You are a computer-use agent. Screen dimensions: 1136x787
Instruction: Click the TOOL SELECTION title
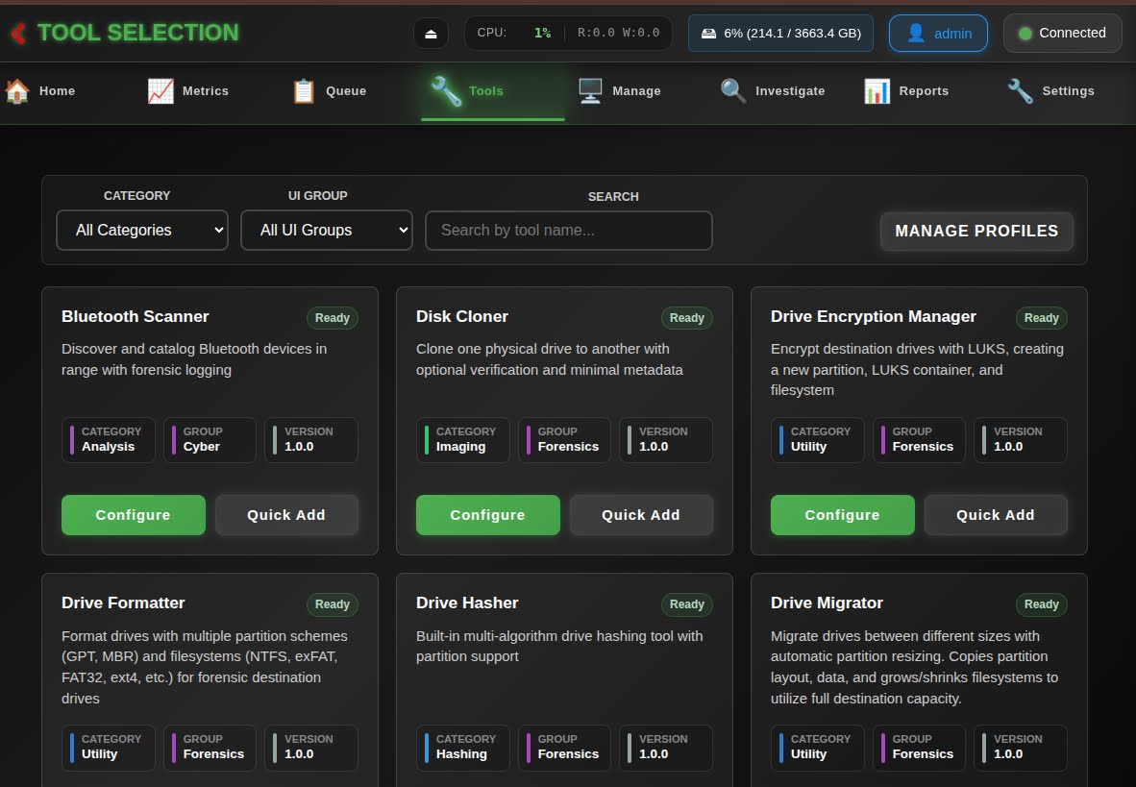coord(137,33)
